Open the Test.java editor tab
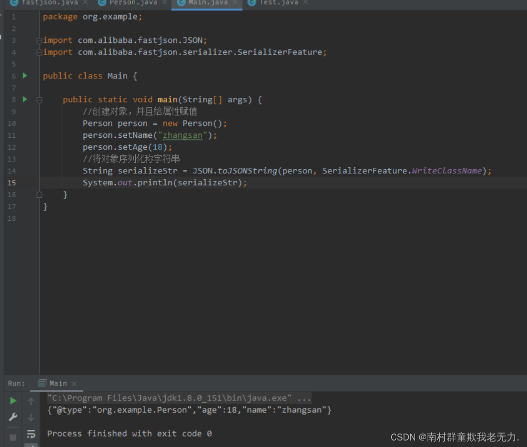Screen dimensions: 527x447 278,2
